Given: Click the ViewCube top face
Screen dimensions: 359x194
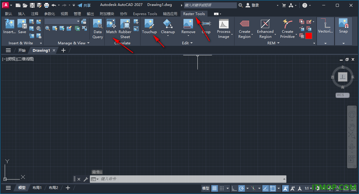Looking at the screenshot, I should click(343, 77).
